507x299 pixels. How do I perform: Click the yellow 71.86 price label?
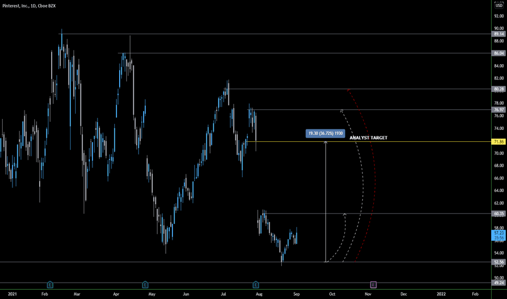[499, 141]
